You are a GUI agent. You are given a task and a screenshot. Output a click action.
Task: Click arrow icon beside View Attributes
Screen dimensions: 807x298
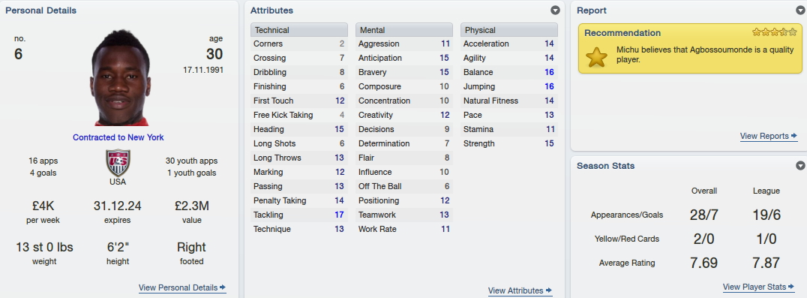click(x=549, y=290)
